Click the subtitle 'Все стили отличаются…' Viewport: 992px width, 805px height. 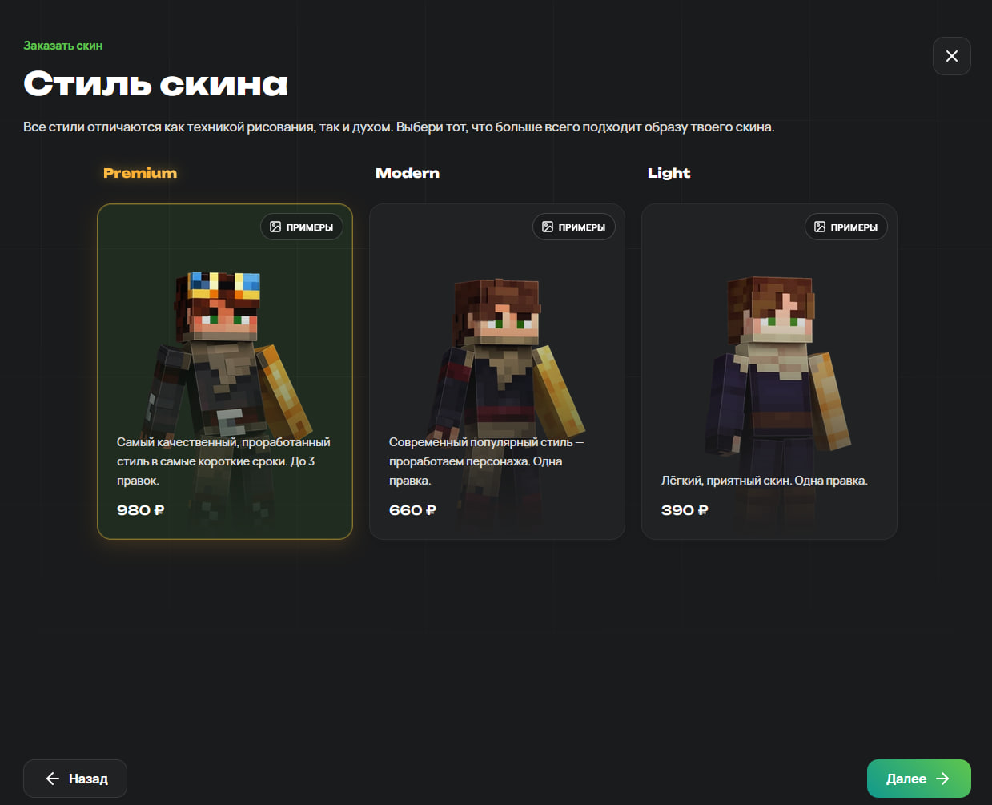point(399,127)
